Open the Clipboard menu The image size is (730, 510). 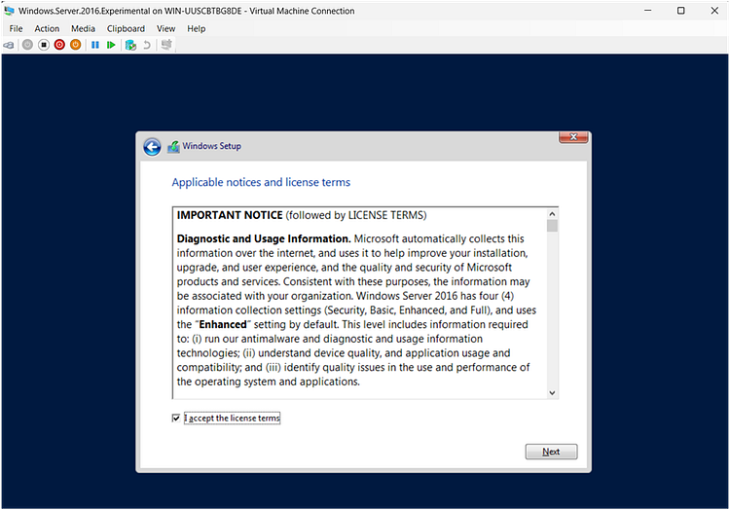point(126,28)
